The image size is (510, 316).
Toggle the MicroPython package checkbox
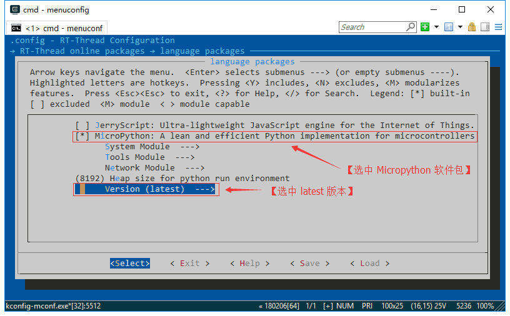(82, 136)
